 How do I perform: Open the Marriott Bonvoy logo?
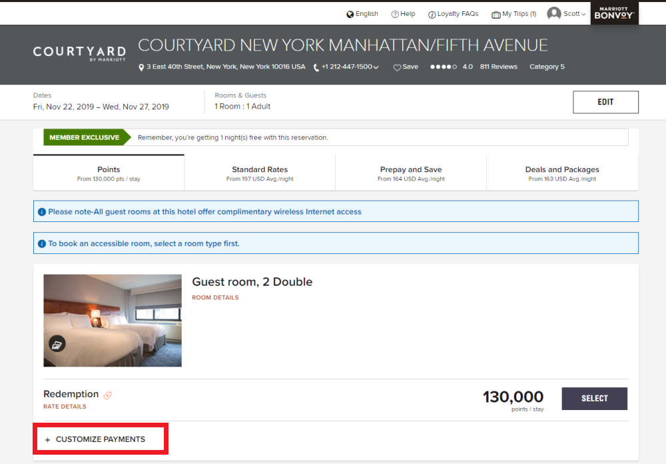coord(614,13)
